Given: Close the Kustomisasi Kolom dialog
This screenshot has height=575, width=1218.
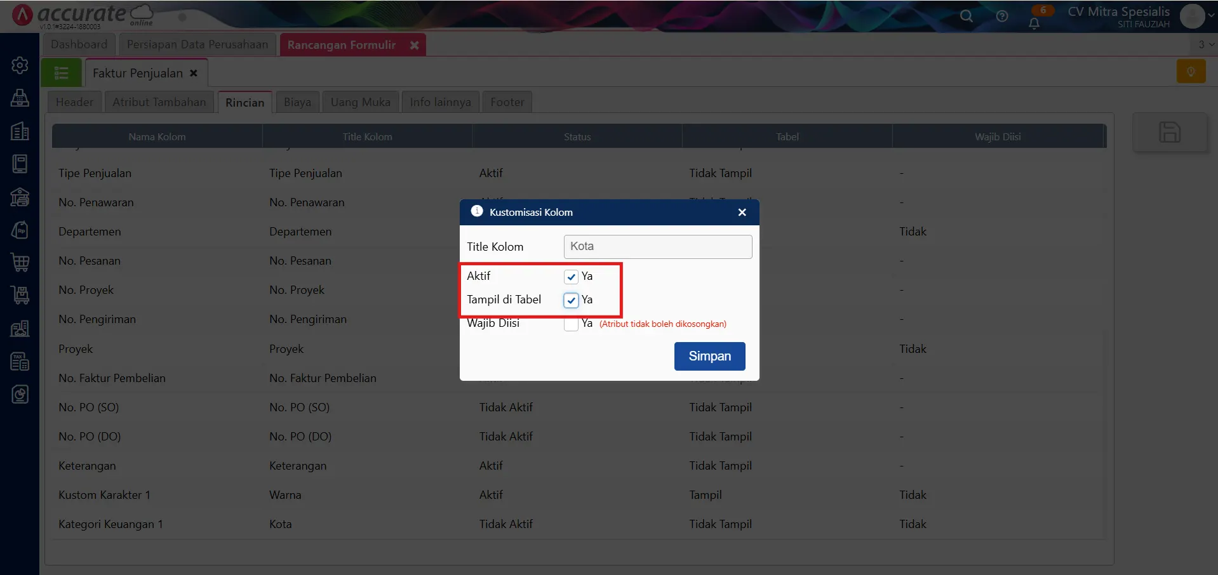Looking at the screenshot, I should 742,213.
